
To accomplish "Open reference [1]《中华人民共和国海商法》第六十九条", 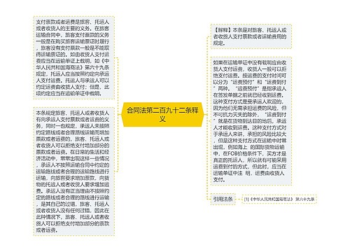I will (x=279, y=199).
